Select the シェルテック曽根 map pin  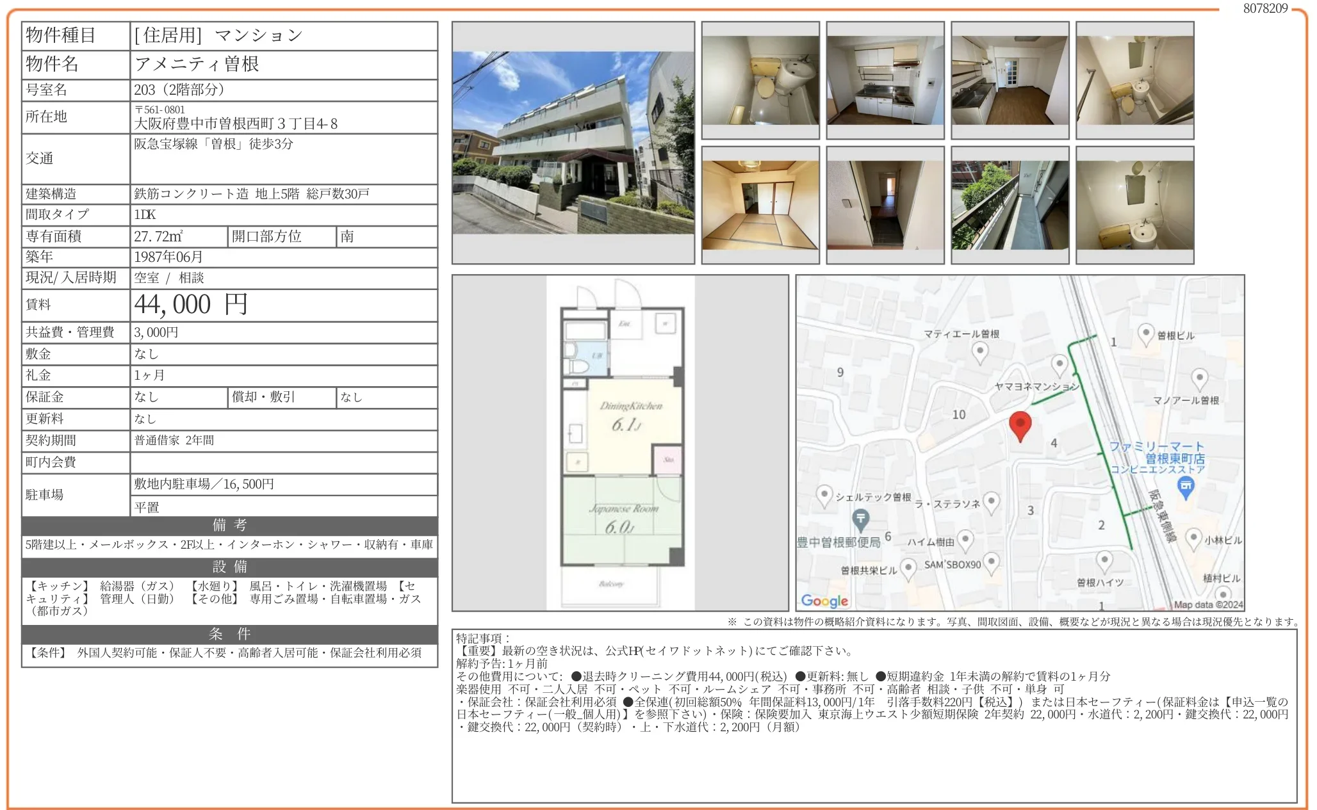(824, 495)
